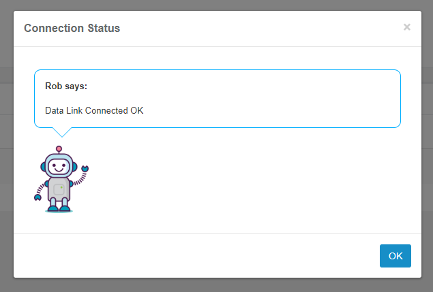This screenshot has width=433, height=292.
Task: Click the speech bubble pointer tail
Action: click(x=62, y=132)
